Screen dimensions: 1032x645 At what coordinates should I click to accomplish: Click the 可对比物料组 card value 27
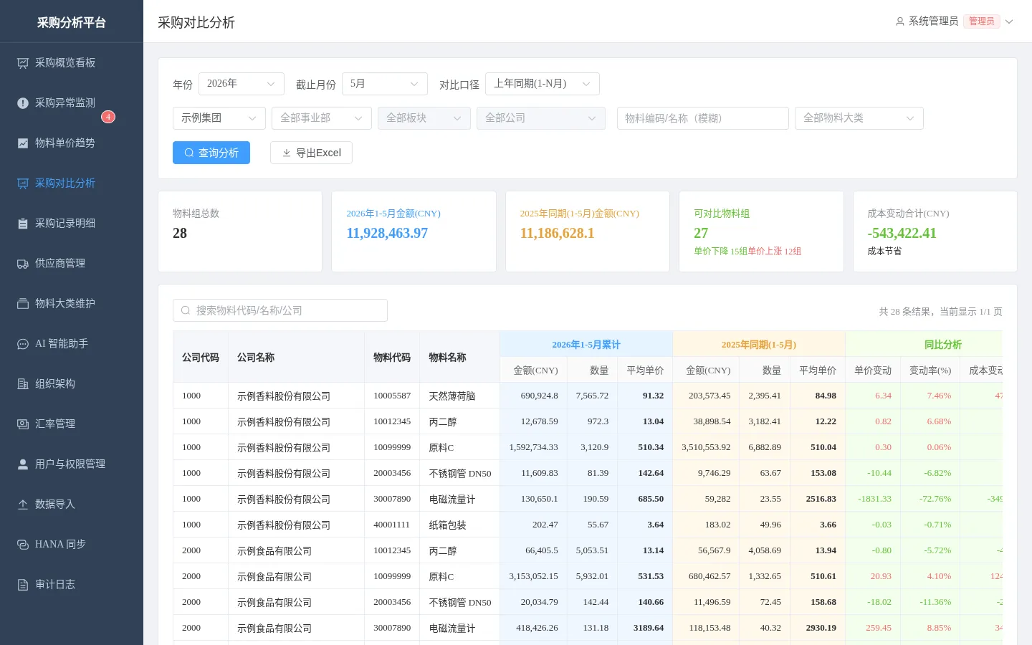pos(701,233)
